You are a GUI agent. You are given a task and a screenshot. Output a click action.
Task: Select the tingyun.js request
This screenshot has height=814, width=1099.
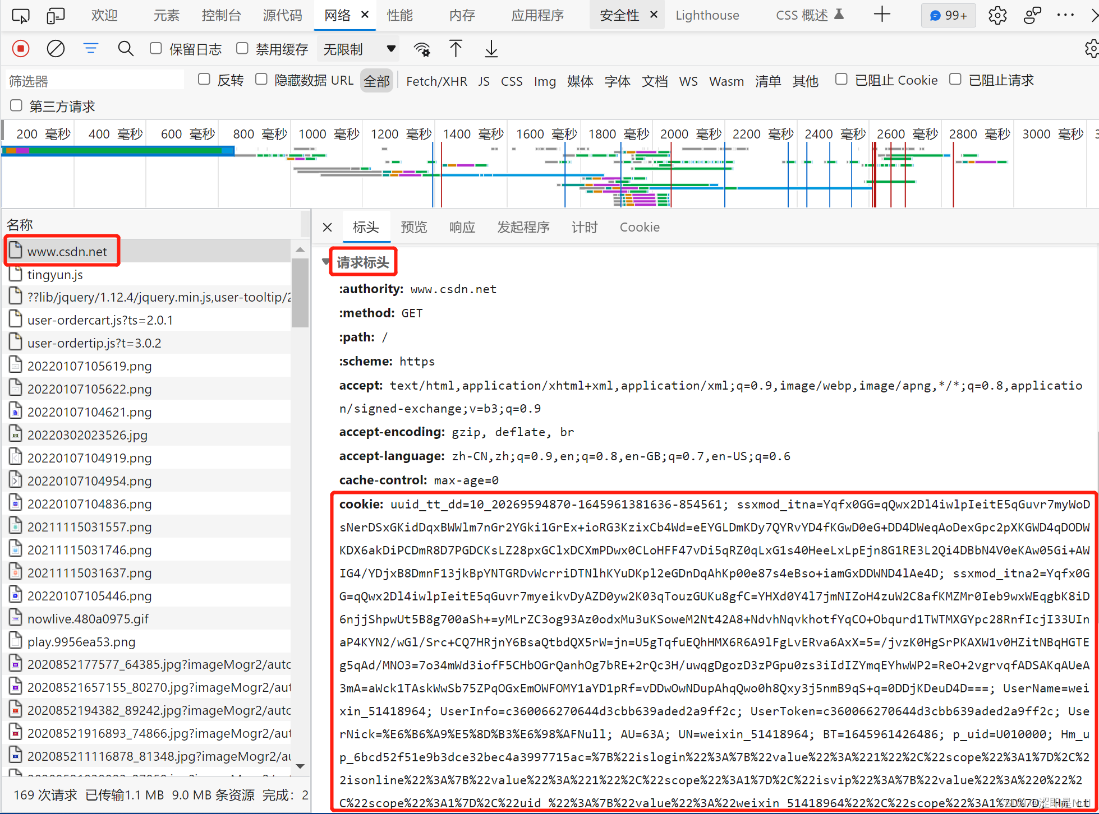pyautogui.click(x=55, y=275)
